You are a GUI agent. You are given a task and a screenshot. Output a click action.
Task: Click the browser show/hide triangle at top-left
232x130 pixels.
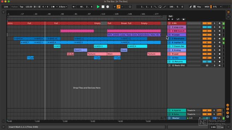point(3,12)
